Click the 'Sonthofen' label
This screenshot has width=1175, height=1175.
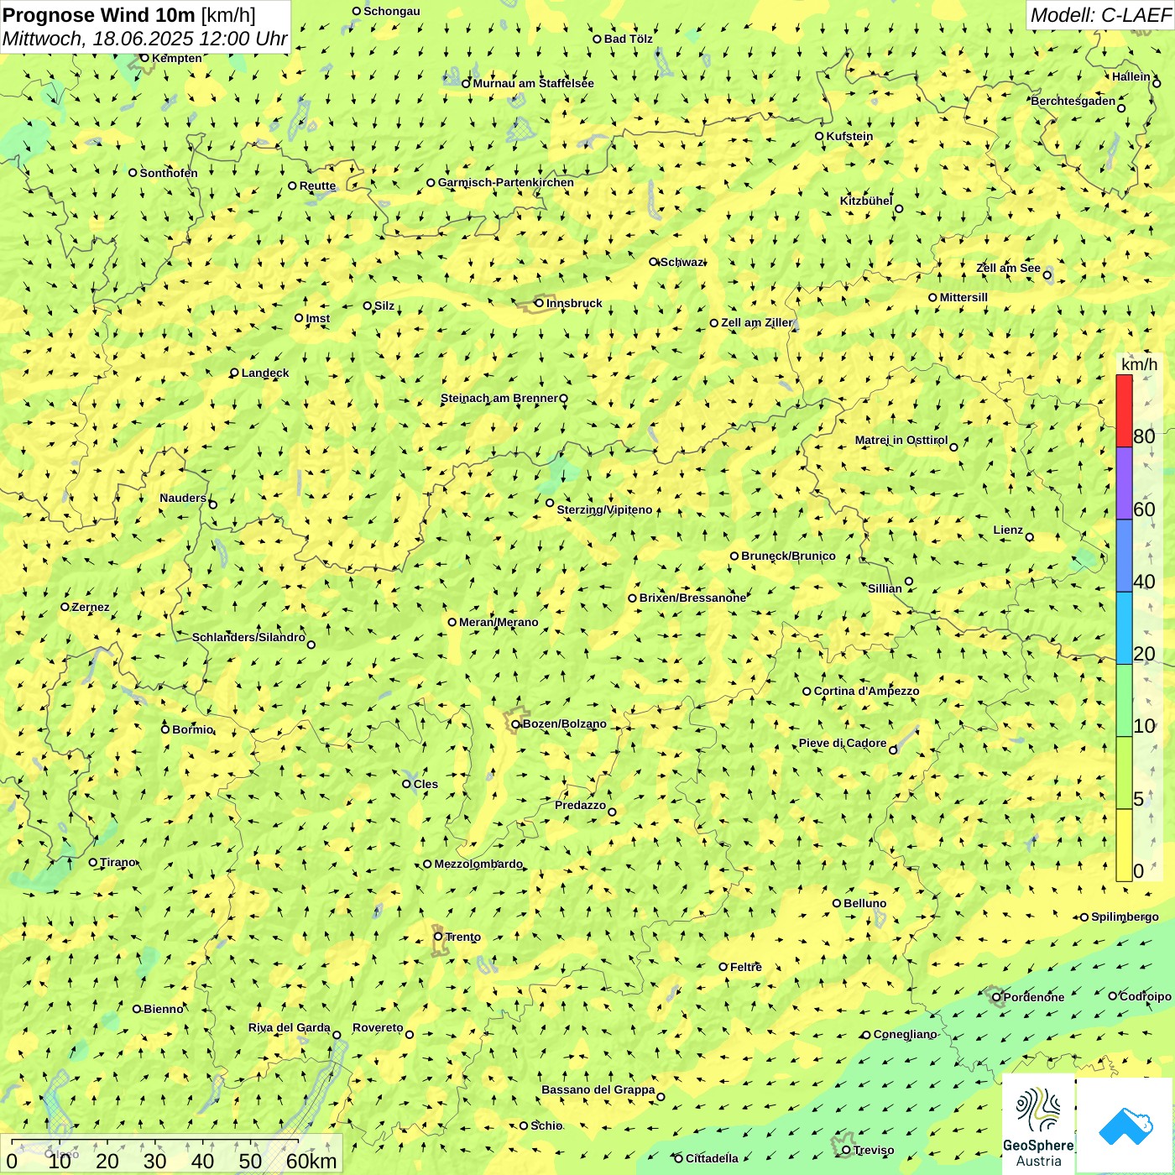[x=169, y=173]
